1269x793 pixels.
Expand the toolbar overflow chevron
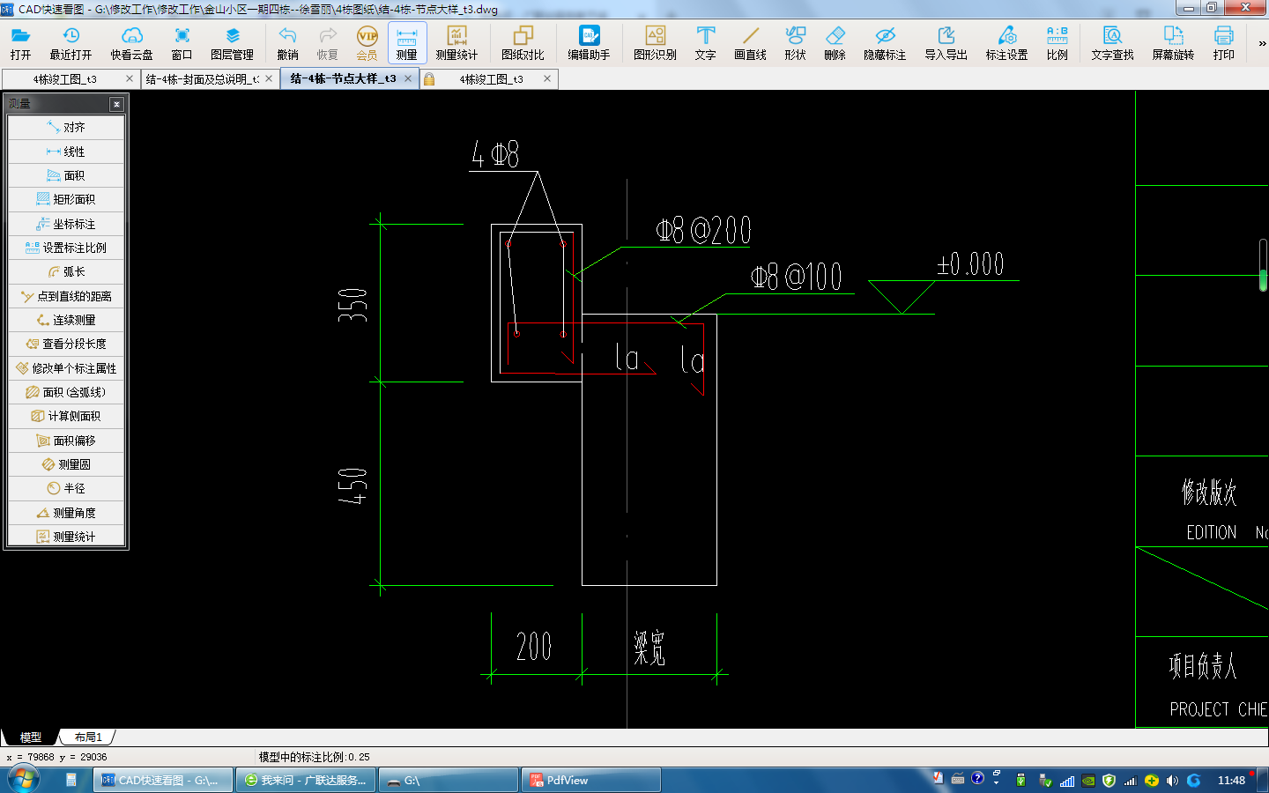[x=1262, y=43]
